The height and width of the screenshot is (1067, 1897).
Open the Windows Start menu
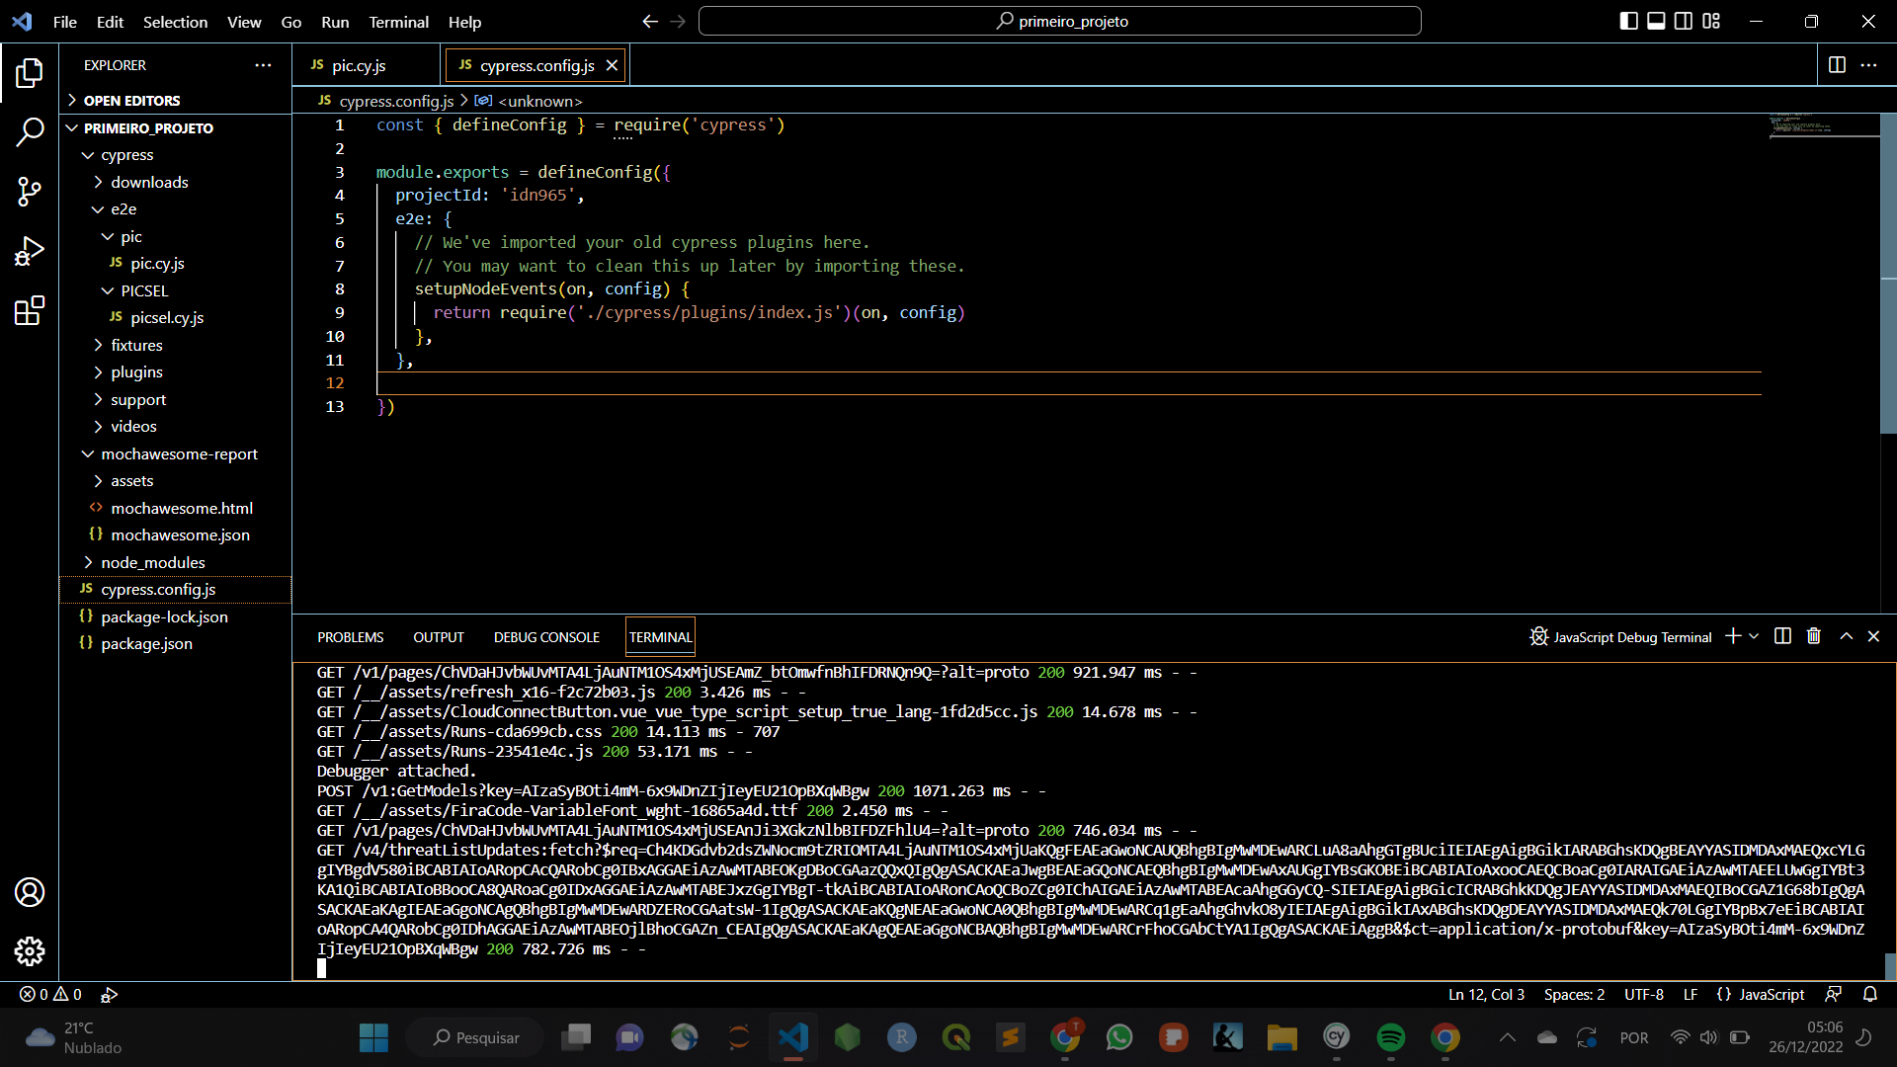[x=373, y=1037]
